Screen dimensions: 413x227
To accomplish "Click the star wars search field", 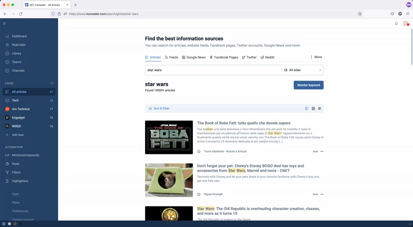I will coord(213,70).
